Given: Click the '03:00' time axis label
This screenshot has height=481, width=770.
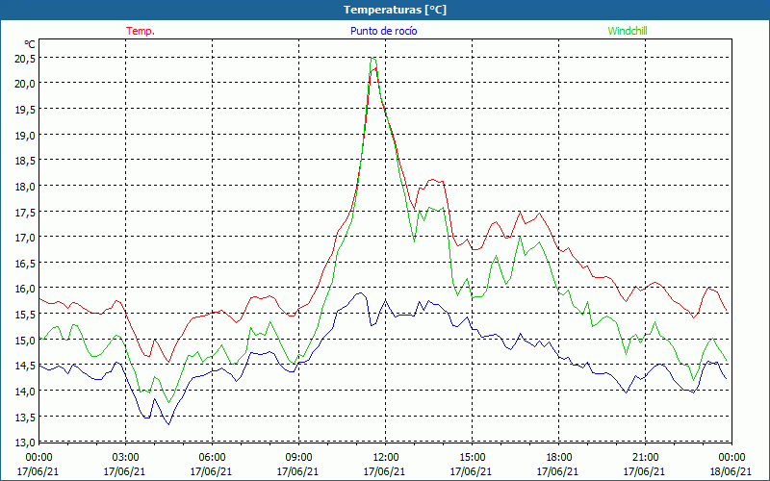Looking at the screenshot, I should [125, 457].
